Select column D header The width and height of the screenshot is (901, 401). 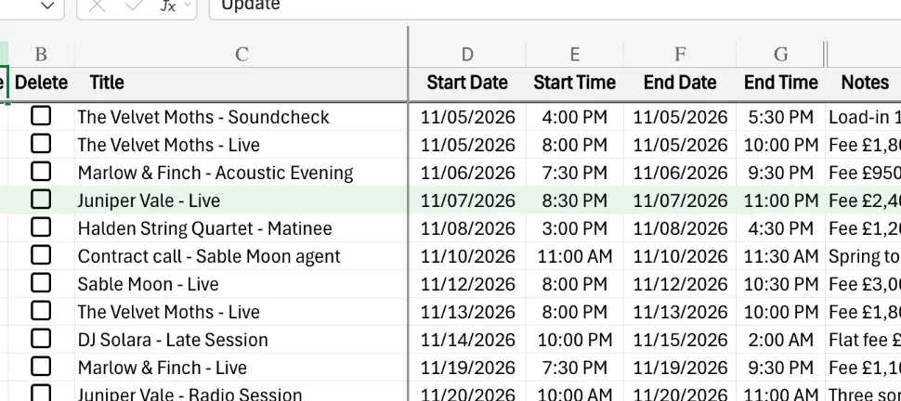coord(467,54)
